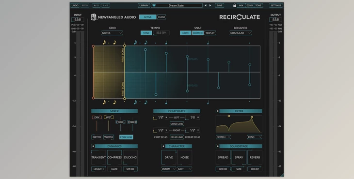Toggle TRIPLET snap

(210, 33)
